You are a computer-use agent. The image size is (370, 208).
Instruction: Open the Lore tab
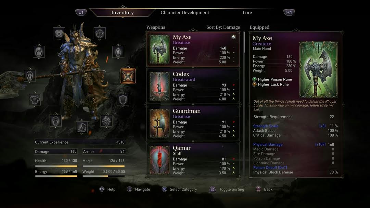pyautogui.click(x=247, y=13)
